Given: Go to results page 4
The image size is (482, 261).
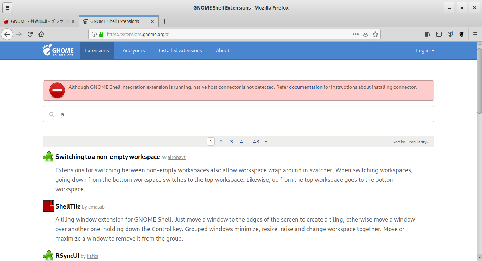Looking at the screenshot, I should pos(241,142).
